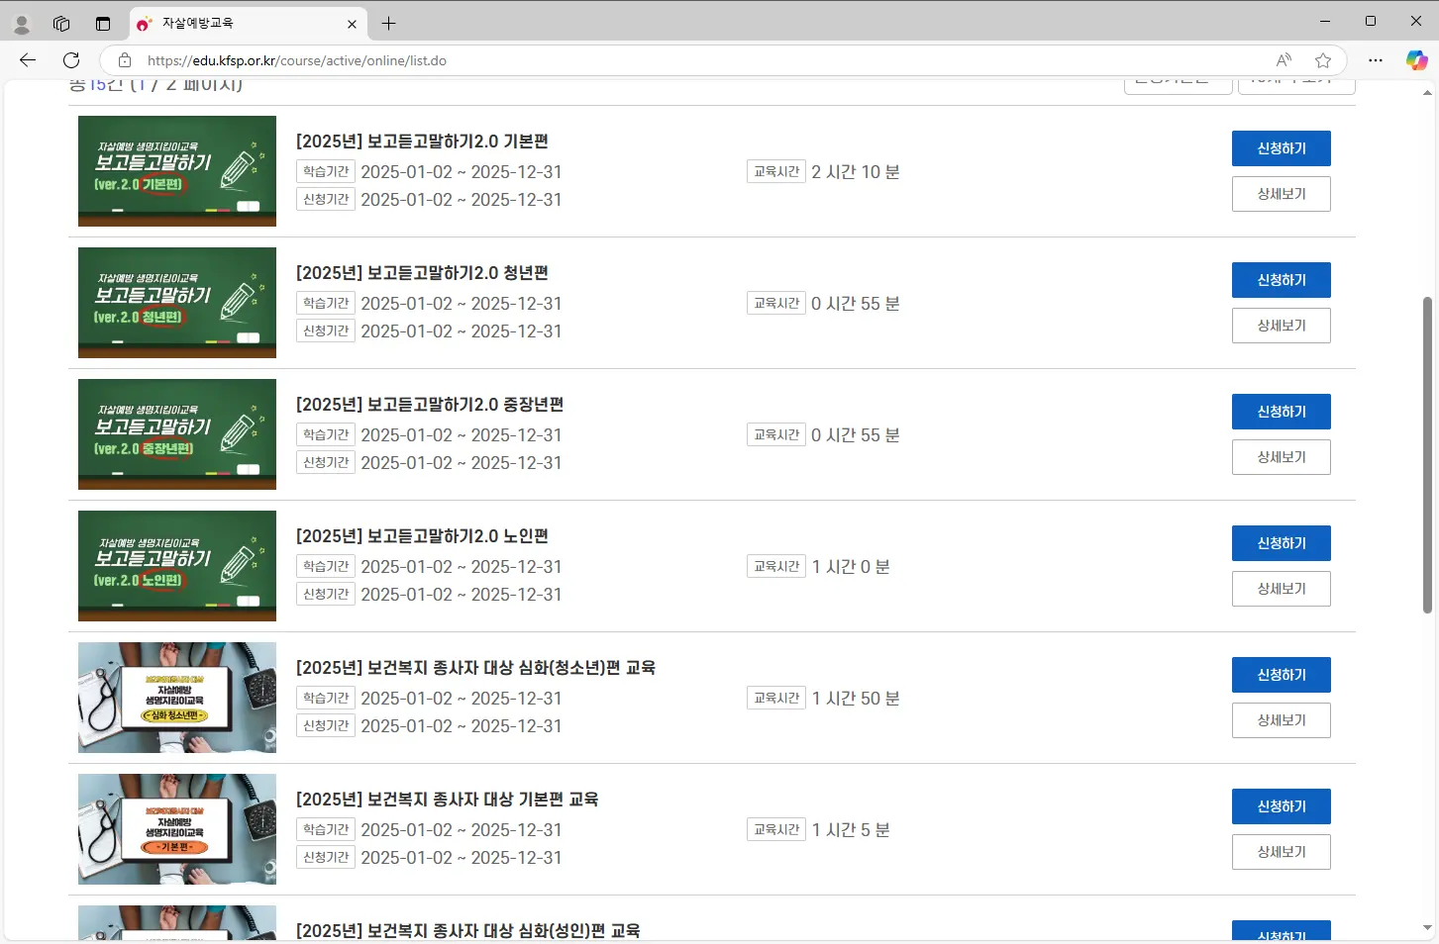The image size is (1439, 944).
Task: Select the 2 시간 10 분 duration text
Action: 856,172
